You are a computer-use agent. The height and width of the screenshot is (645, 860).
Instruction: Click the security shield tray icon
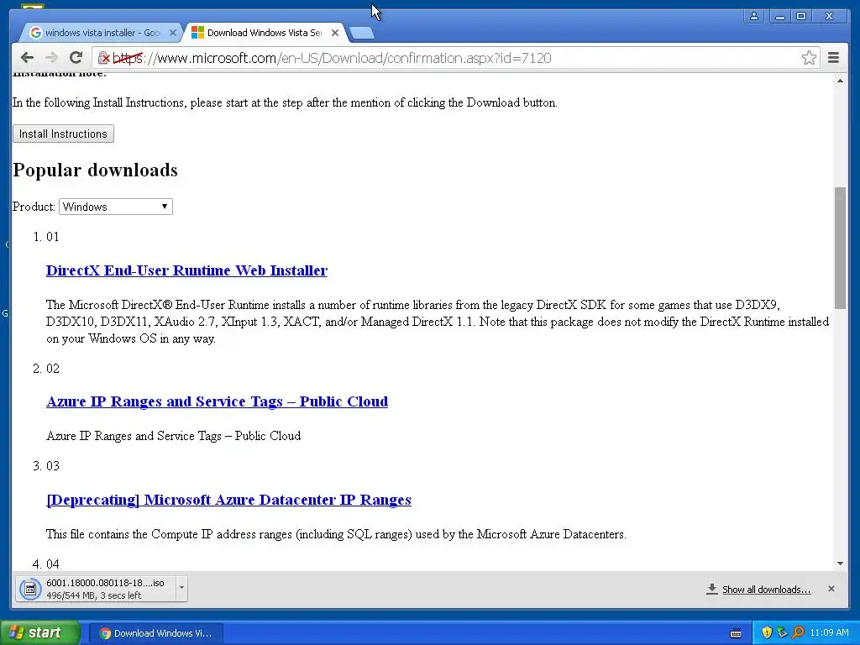pyautogui.click(x=767, y=632)
